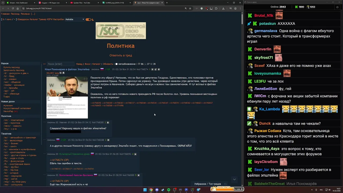Expand the + boards list in header
Image resolution: width=343 pixels, height=193 pixels.
tap(15, 19)
